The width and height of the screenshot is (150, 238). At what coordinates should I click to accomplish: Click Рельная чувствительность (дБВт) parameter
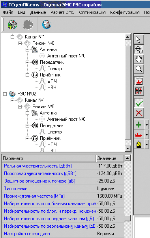38,166
